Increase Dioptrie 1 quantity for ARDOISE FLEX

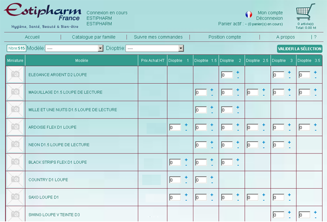pos(186,125)
